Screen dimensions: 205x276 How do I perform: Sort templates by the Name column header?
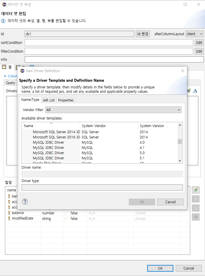click(x=51, y=126)
